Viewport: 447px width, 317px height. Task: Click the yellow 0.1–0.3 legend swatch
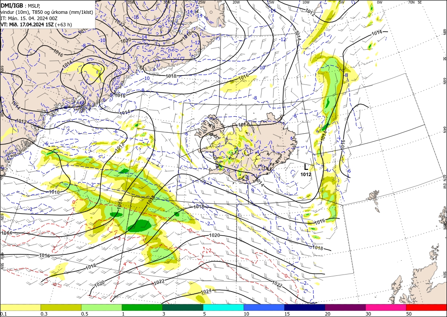click(21, 307)
